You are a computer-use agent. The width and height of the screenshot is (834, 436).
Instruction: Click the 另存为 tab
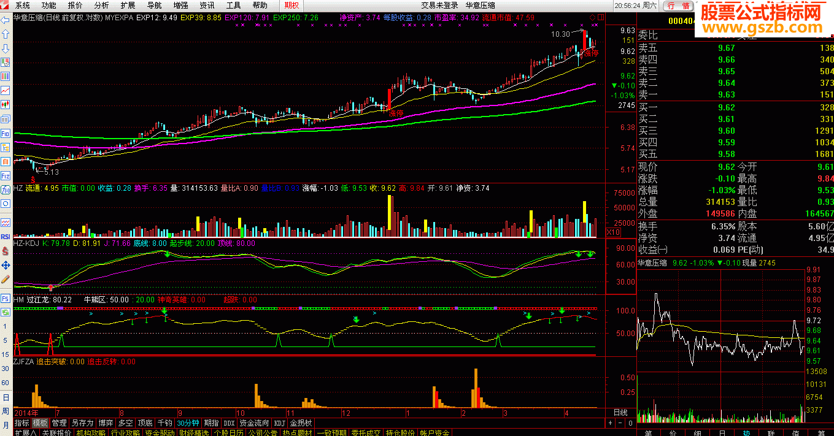pos(82,423)
